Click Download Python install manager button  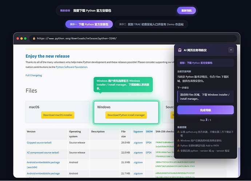[126, 115]
